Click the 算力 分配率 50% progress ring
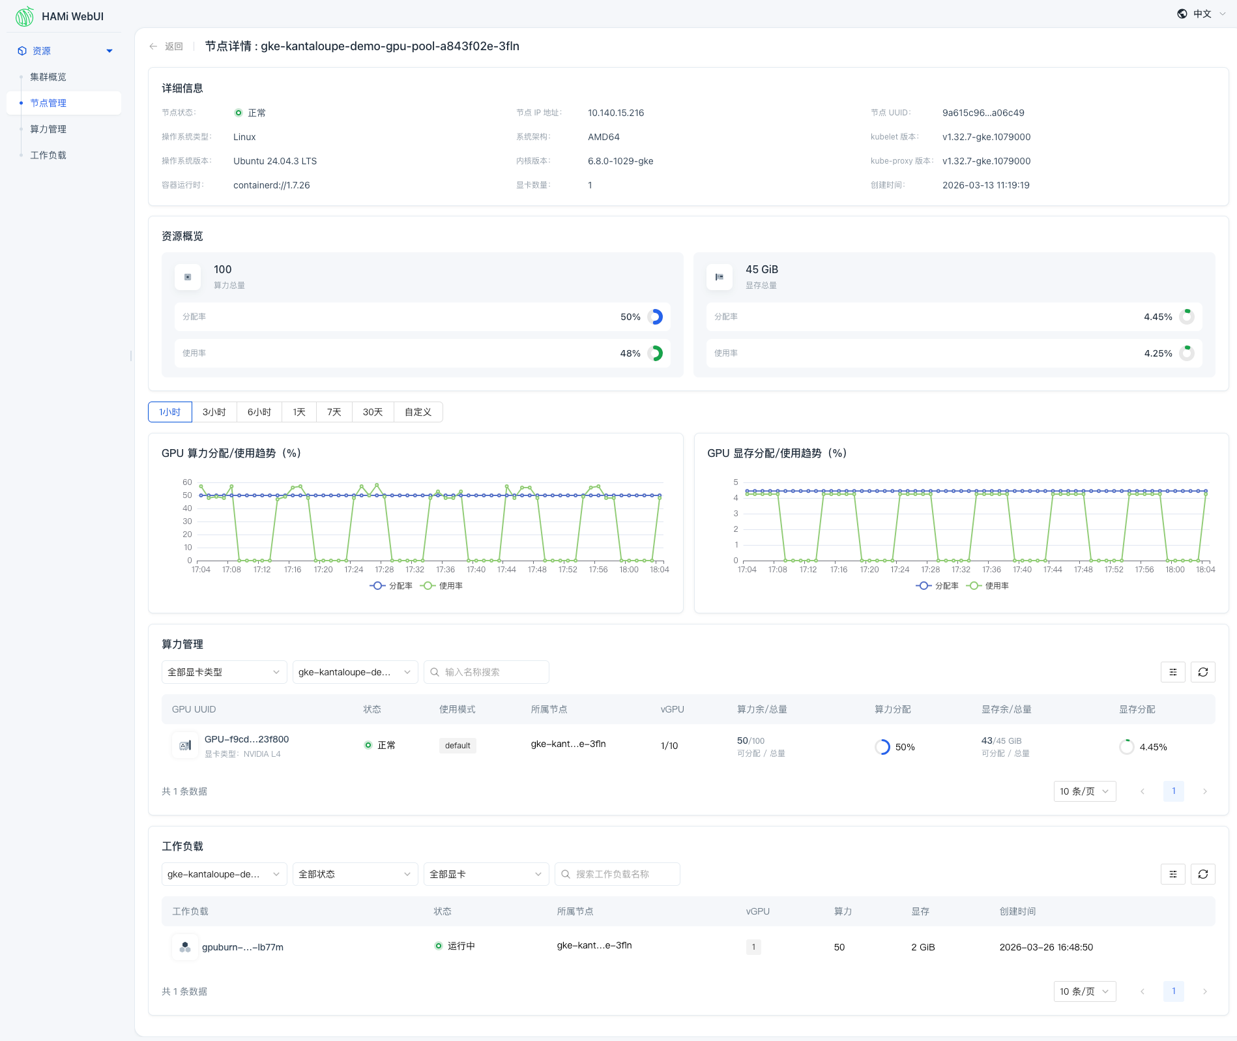 [656, 317]
